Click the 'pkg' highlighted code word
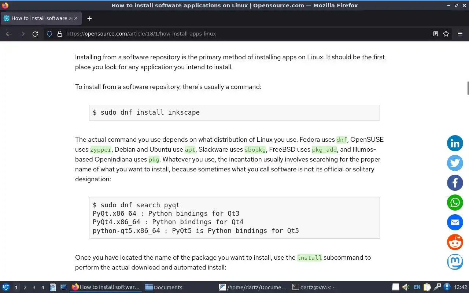Viewport: 469px width, 293px height. coord(154,159)
